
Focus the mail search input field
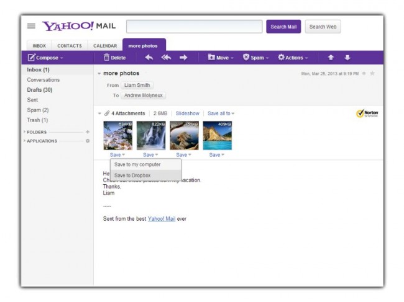[x=195, y=27]
